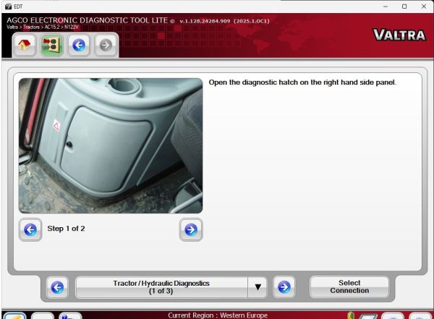
Task: Advance to next step below the hatch photo
Action: [191, 229]
